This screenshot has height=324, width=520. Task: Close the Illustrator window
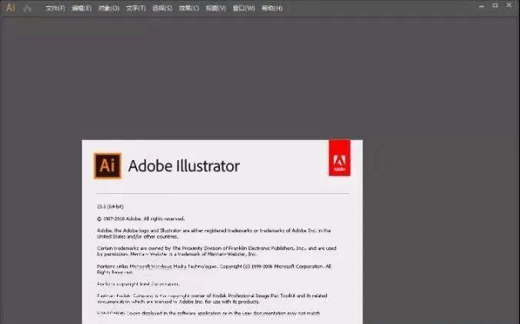pyautogui.click(x=509, y=5)
